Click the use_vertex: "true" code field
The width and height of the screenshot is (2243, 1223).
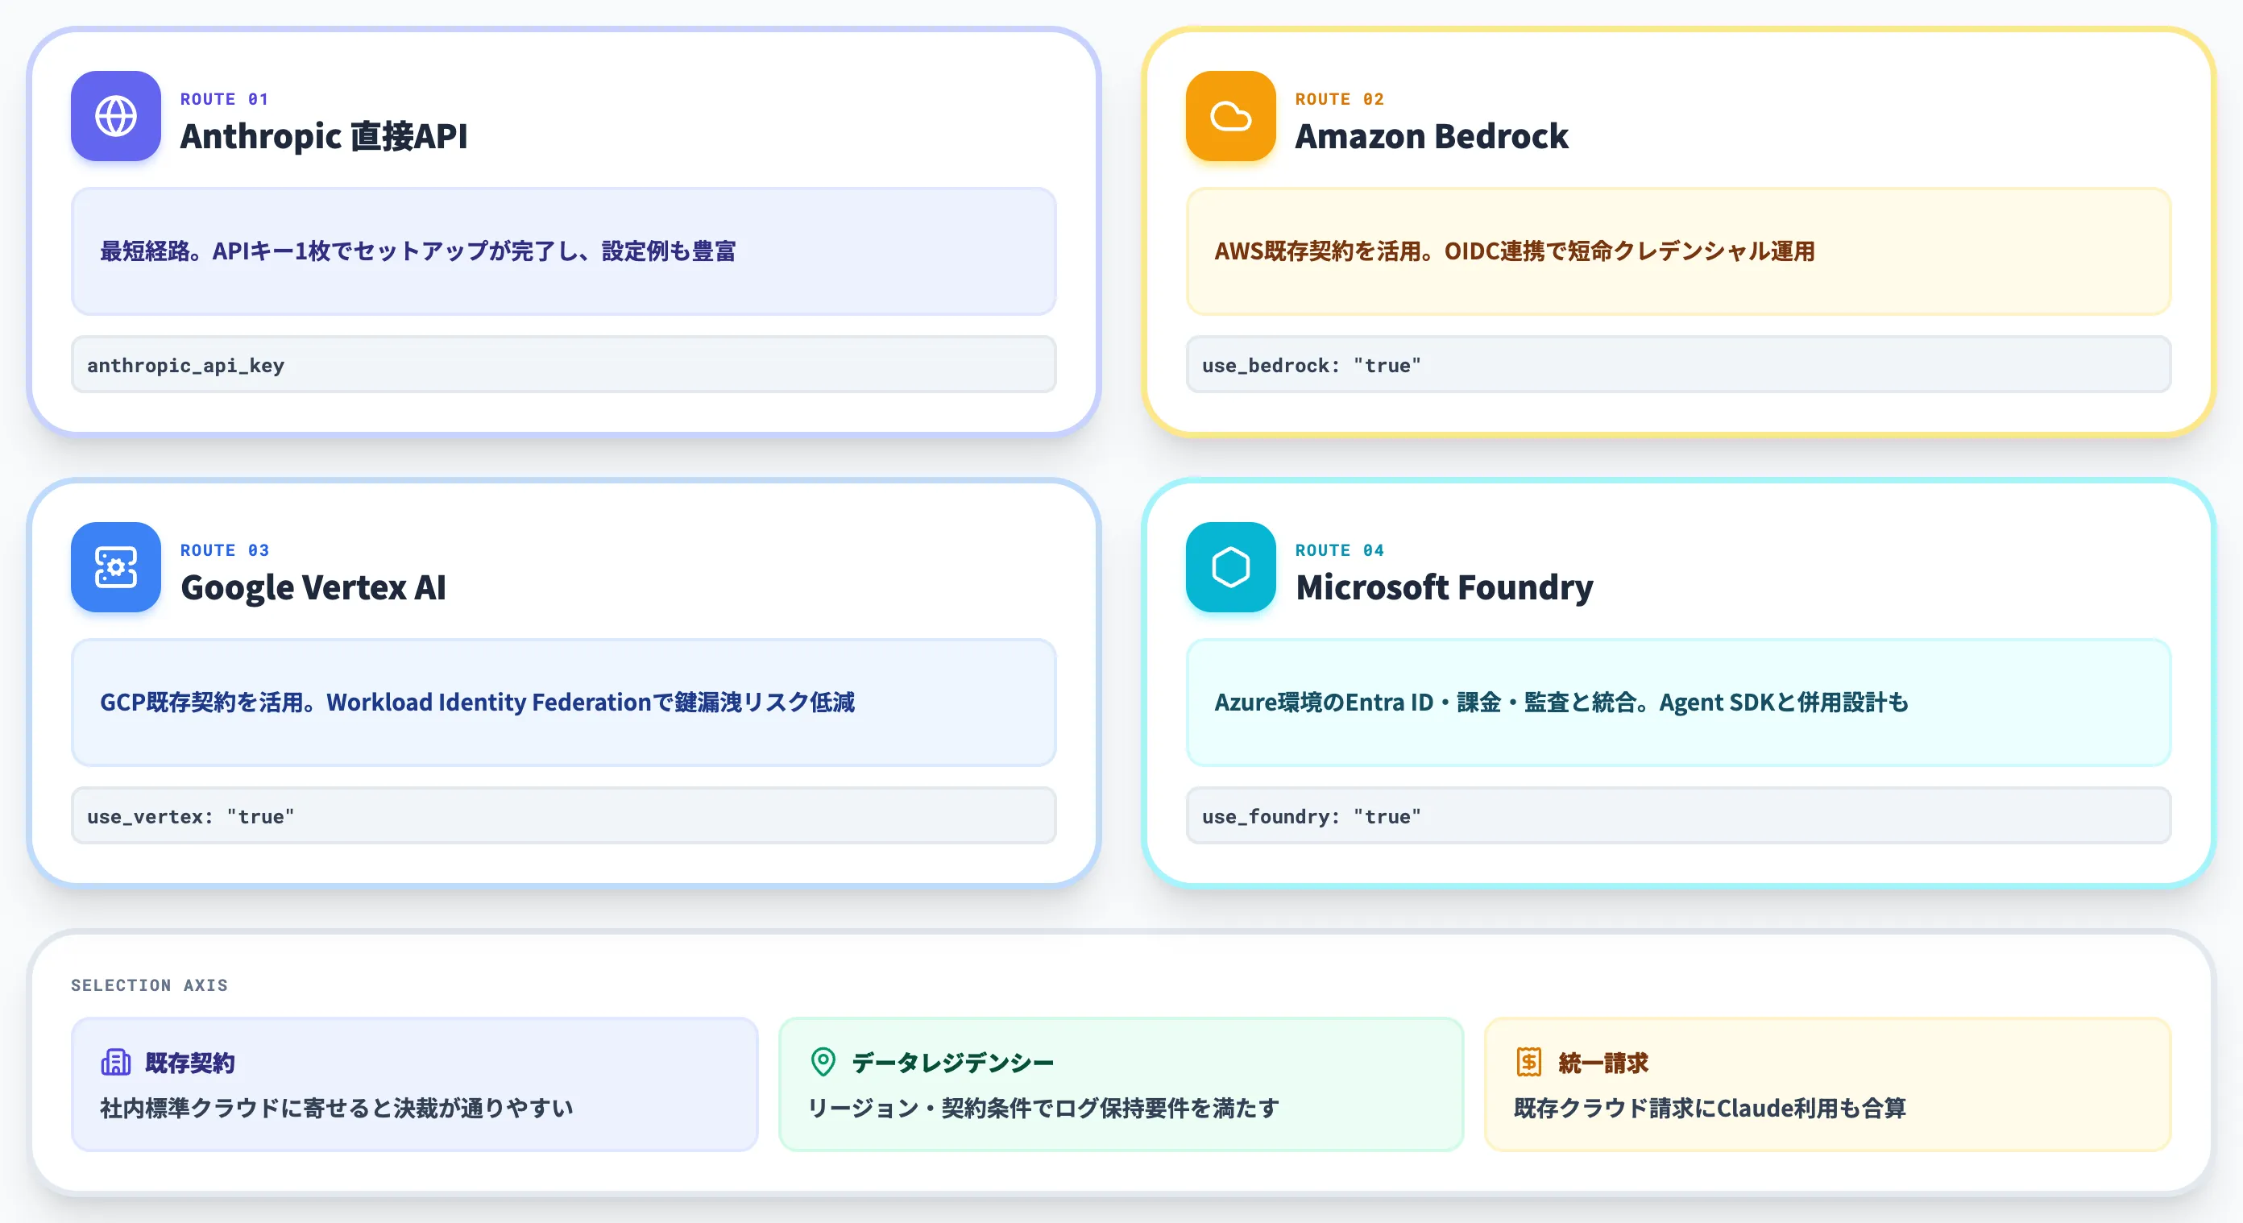click(563, 815)
